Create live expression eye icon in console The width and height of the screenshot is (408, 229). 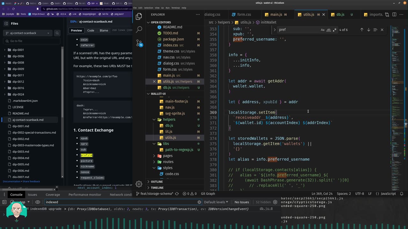point(38,202)
